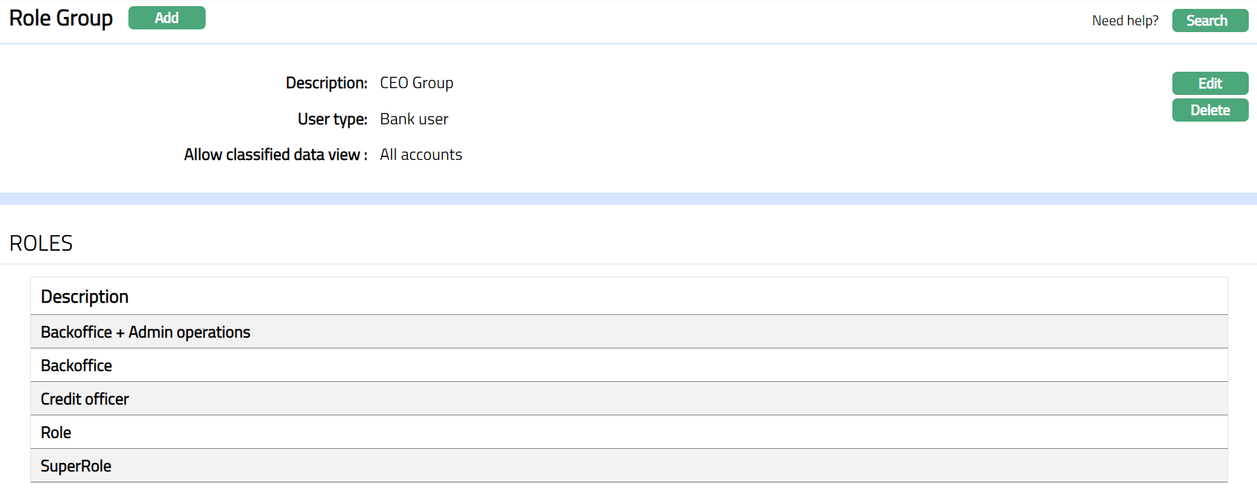Click the Add button beside Role Group
This screenshot has width=1257, height=498.
(167, 18)
